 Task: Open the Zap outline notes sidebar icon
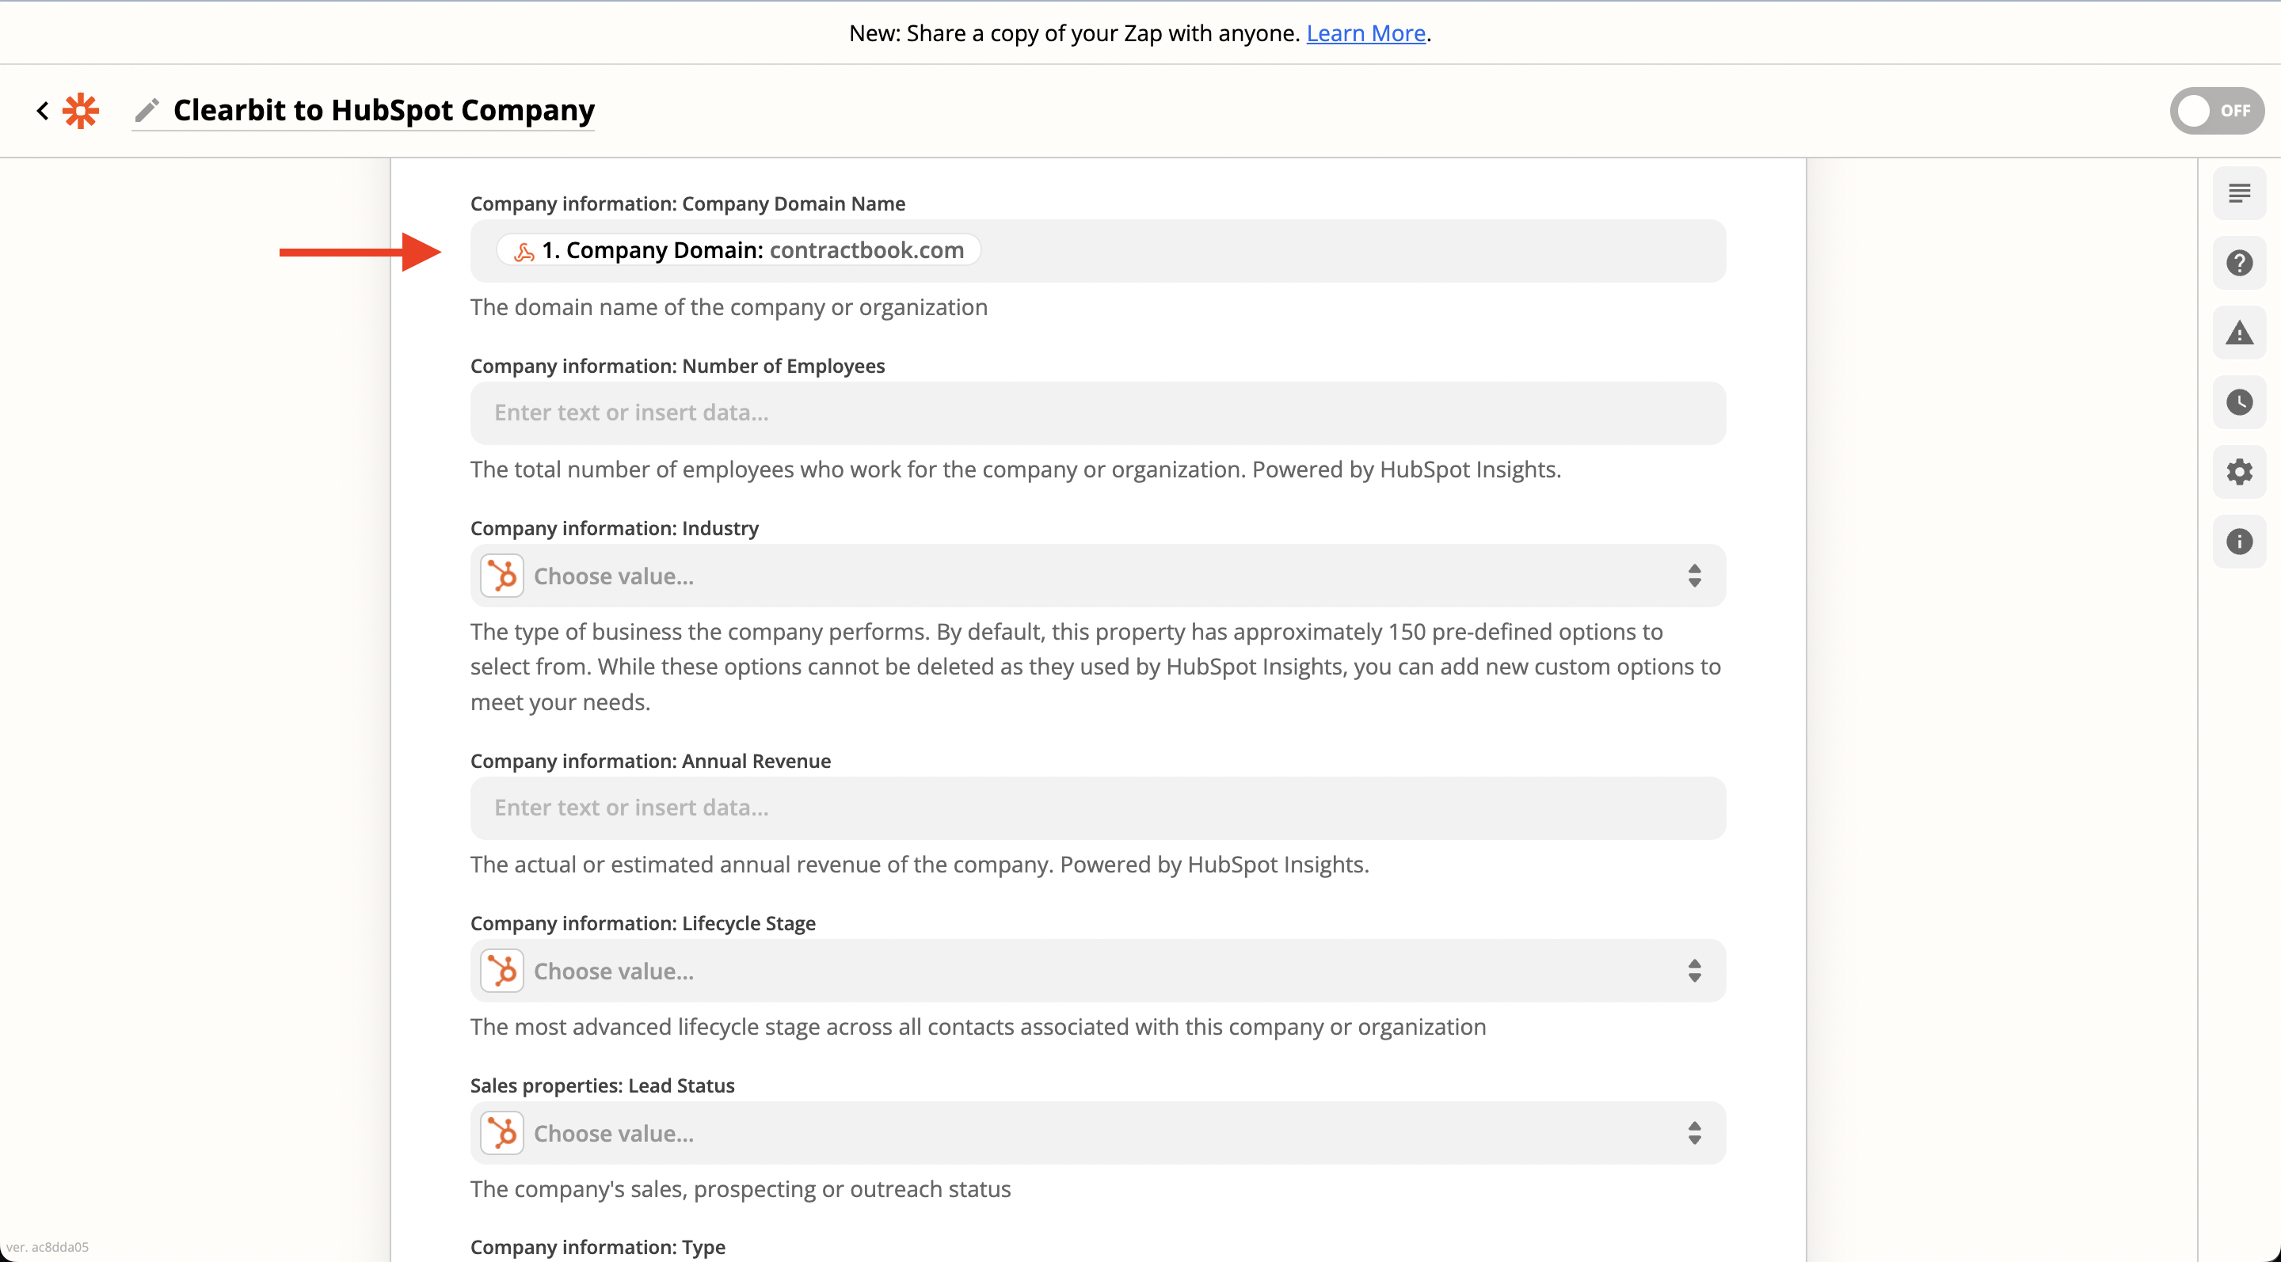tap(2238, 193)
